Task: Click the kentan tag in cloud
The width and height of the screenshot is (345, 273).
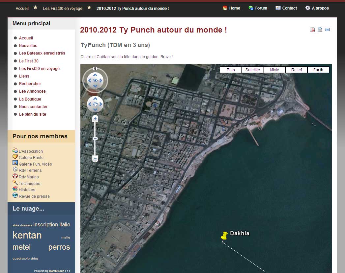Action: 27,235
